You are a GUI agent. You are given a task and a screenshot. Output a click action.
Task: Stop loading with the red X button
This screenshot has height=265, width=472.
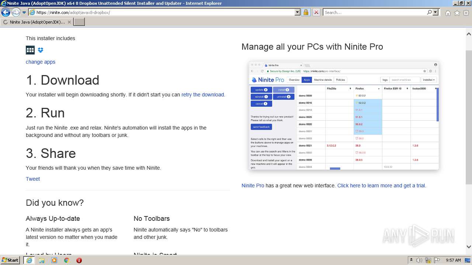tap(316, 12)
